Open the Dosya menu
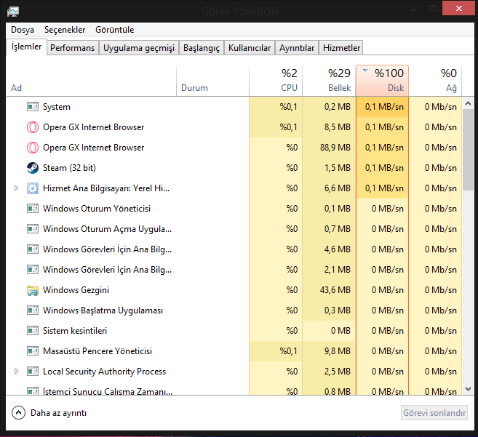This screenshot has height=437, width=478. tap(23, 30)
